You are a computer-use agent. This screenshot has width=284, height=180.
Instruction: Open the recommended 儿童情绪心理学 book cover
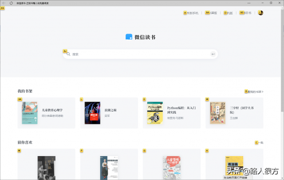tap(172, 168)
